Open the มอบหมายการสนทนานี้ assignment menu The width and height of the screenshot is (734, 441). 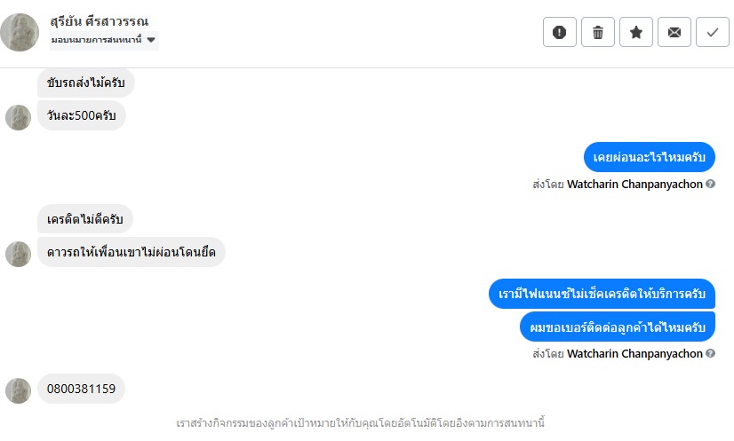pyautogui.click(x=97, y=40)
